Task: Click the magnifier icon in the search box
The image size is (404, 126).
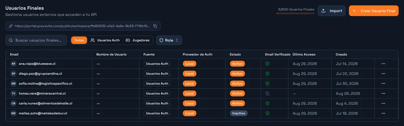Action: coord(11,40)
